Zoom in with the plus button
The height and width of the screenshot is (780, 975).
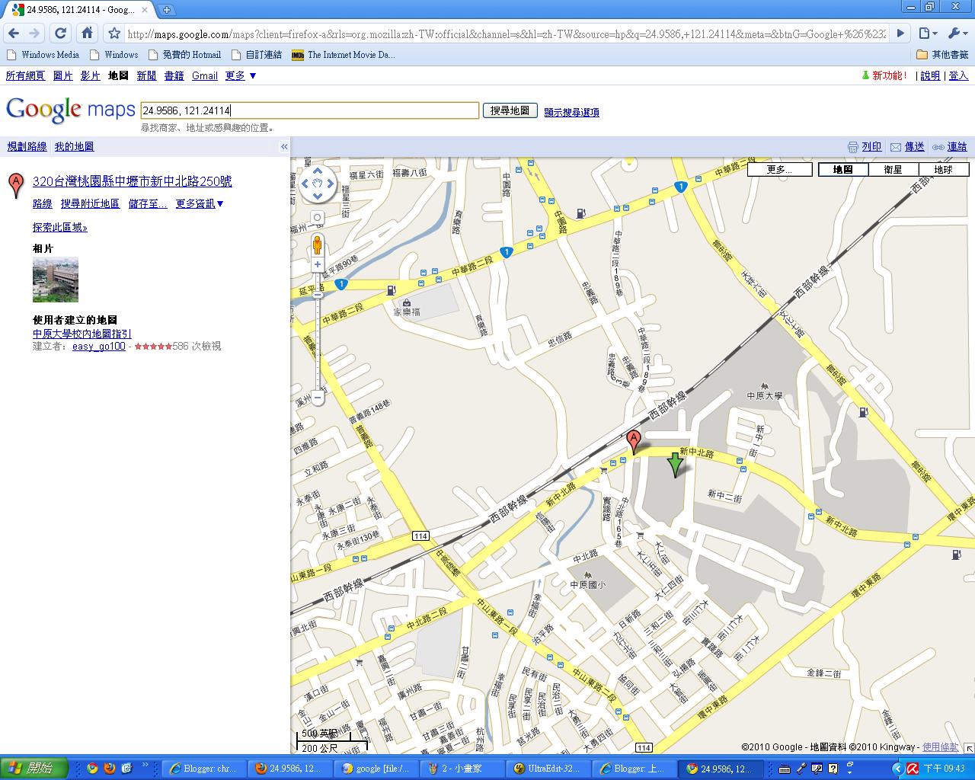pos(318,265)
